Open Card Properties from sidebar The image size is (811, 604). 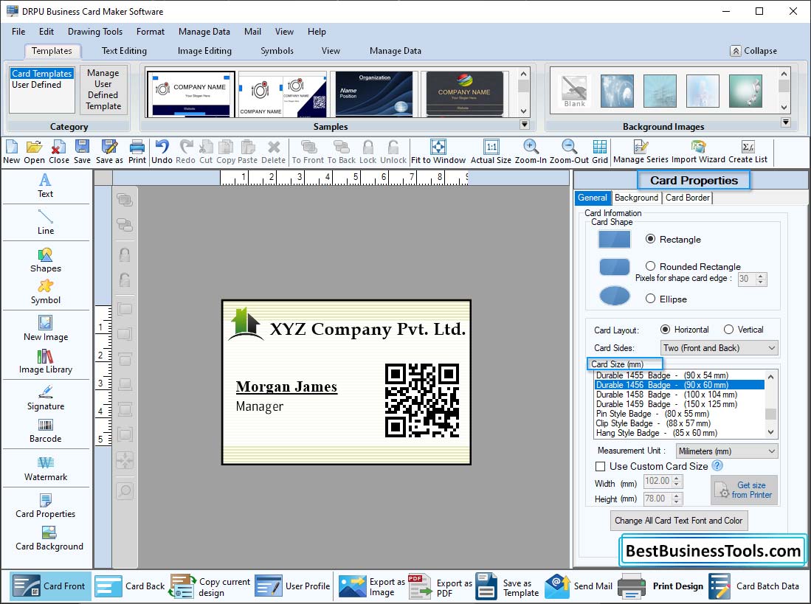(46, 506)
